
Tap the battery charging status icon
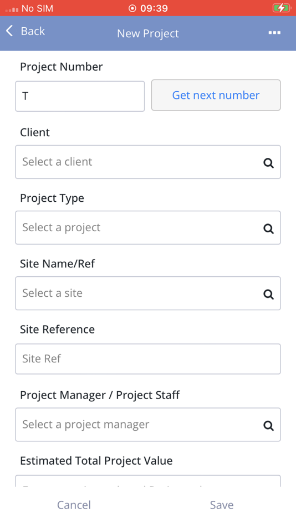click(281, 8)
